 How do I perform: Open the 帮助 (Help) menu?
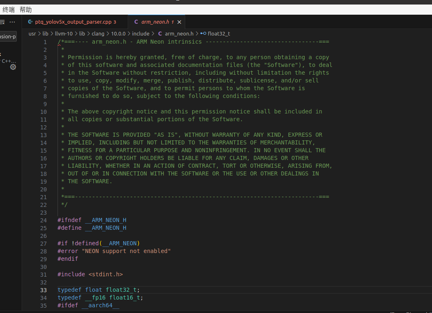26,10
